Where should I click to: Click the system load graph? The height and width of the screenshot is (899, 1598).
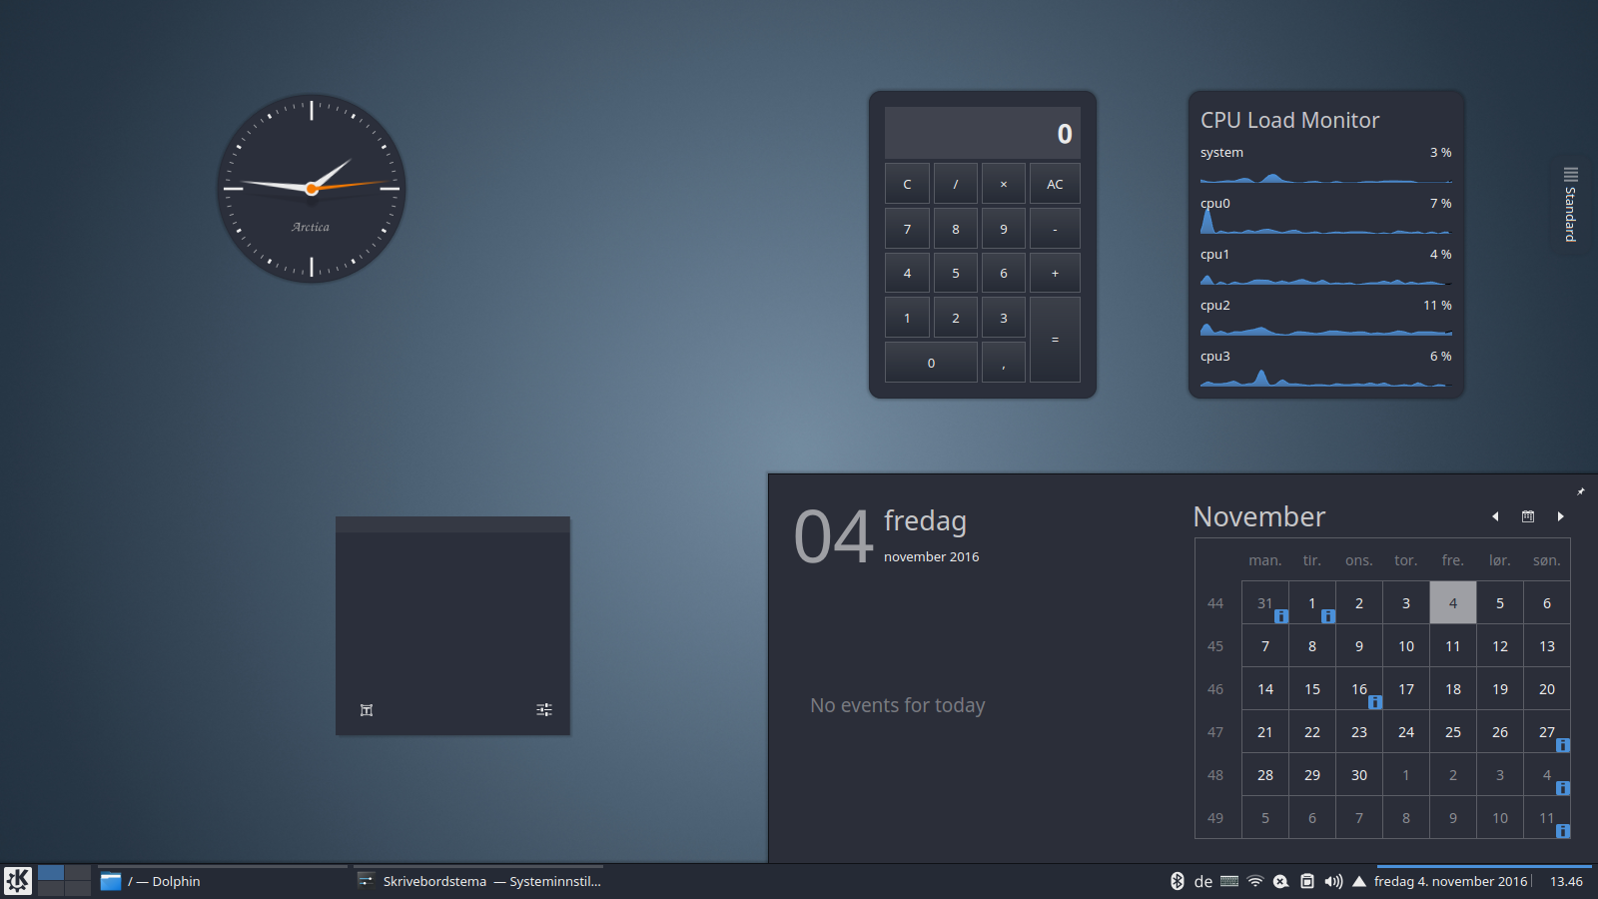click(1326, 176)
